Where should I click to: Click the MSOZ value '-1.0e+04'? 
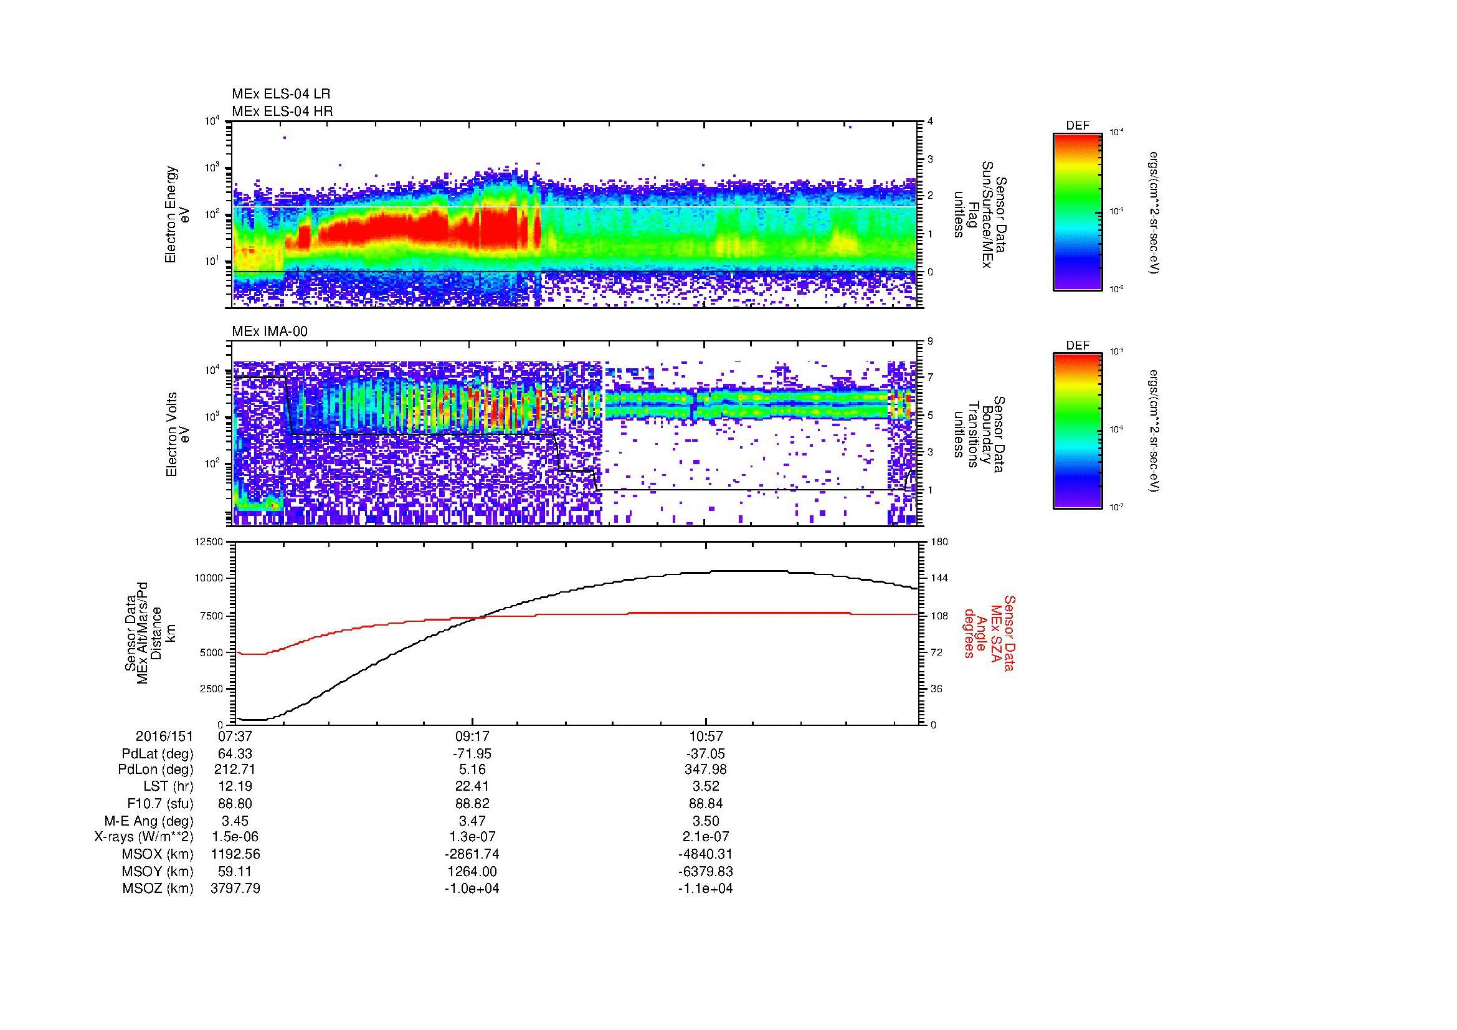(x=472, y=889)
